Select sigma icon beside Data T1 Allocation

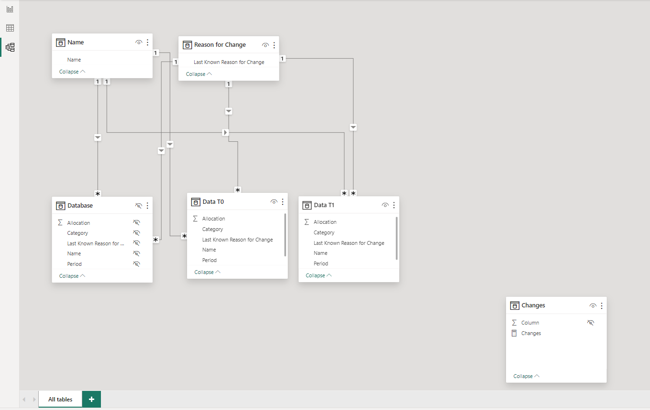coord(307,222)
